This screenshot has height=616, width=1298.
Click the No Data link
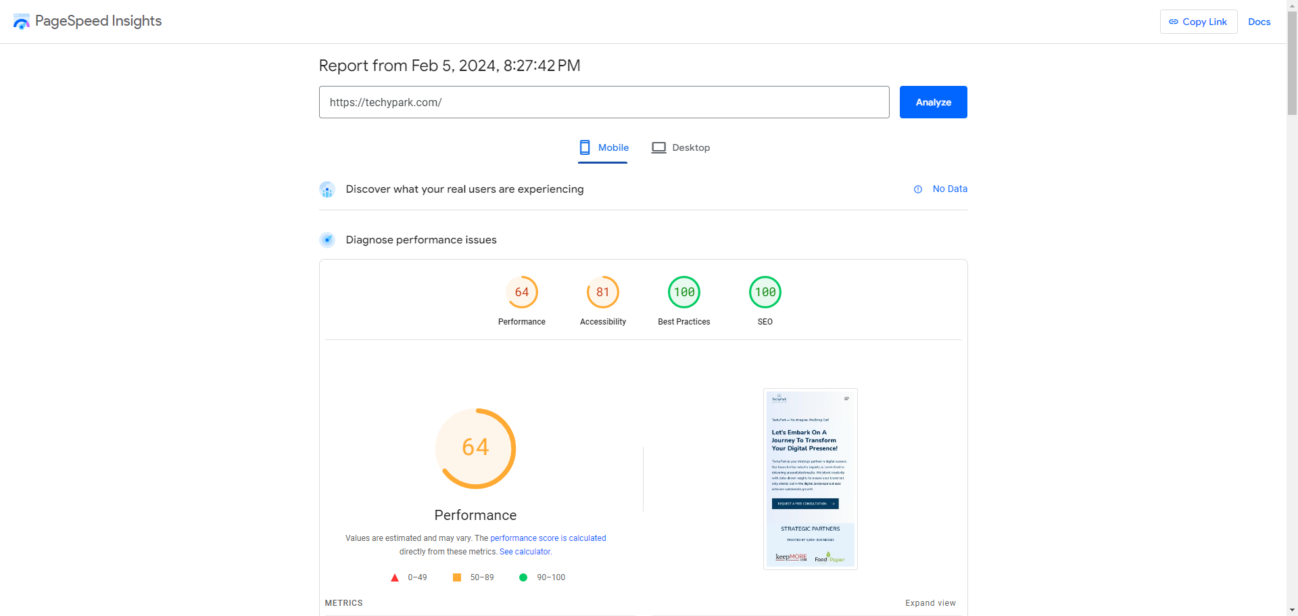click(950, 189)
